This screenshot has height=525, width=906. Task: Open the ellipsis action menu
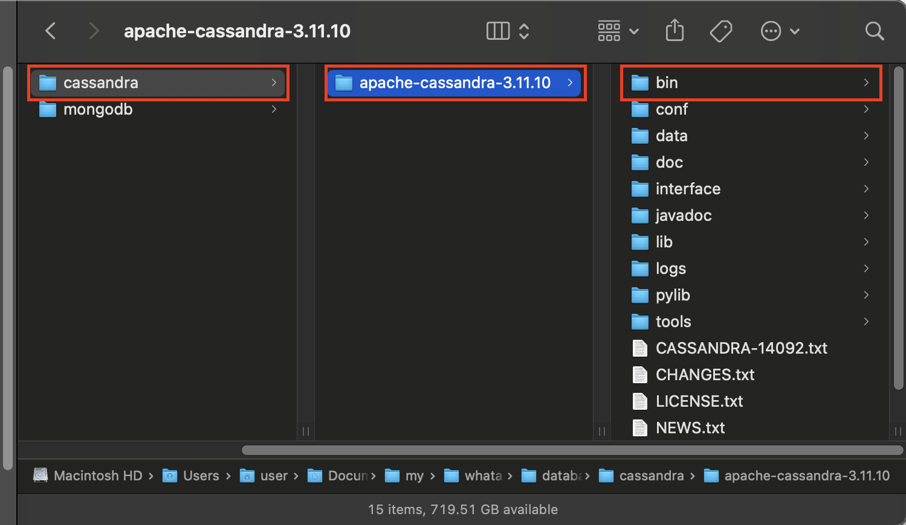click(x=771, y=31)
